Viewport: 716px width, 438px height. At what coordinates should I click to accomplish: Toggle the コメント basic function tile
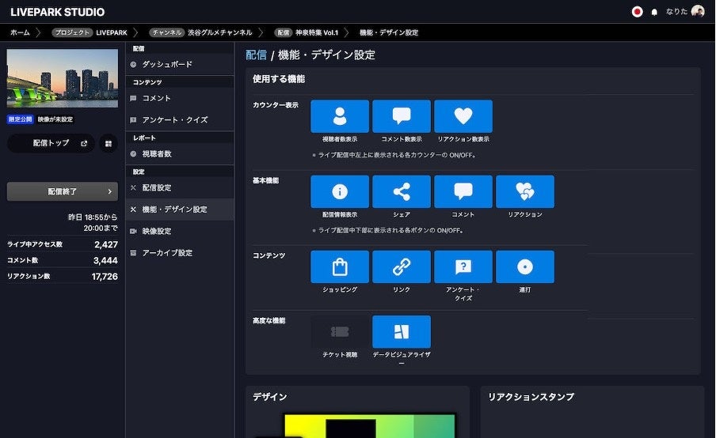[x=463, y=191]
